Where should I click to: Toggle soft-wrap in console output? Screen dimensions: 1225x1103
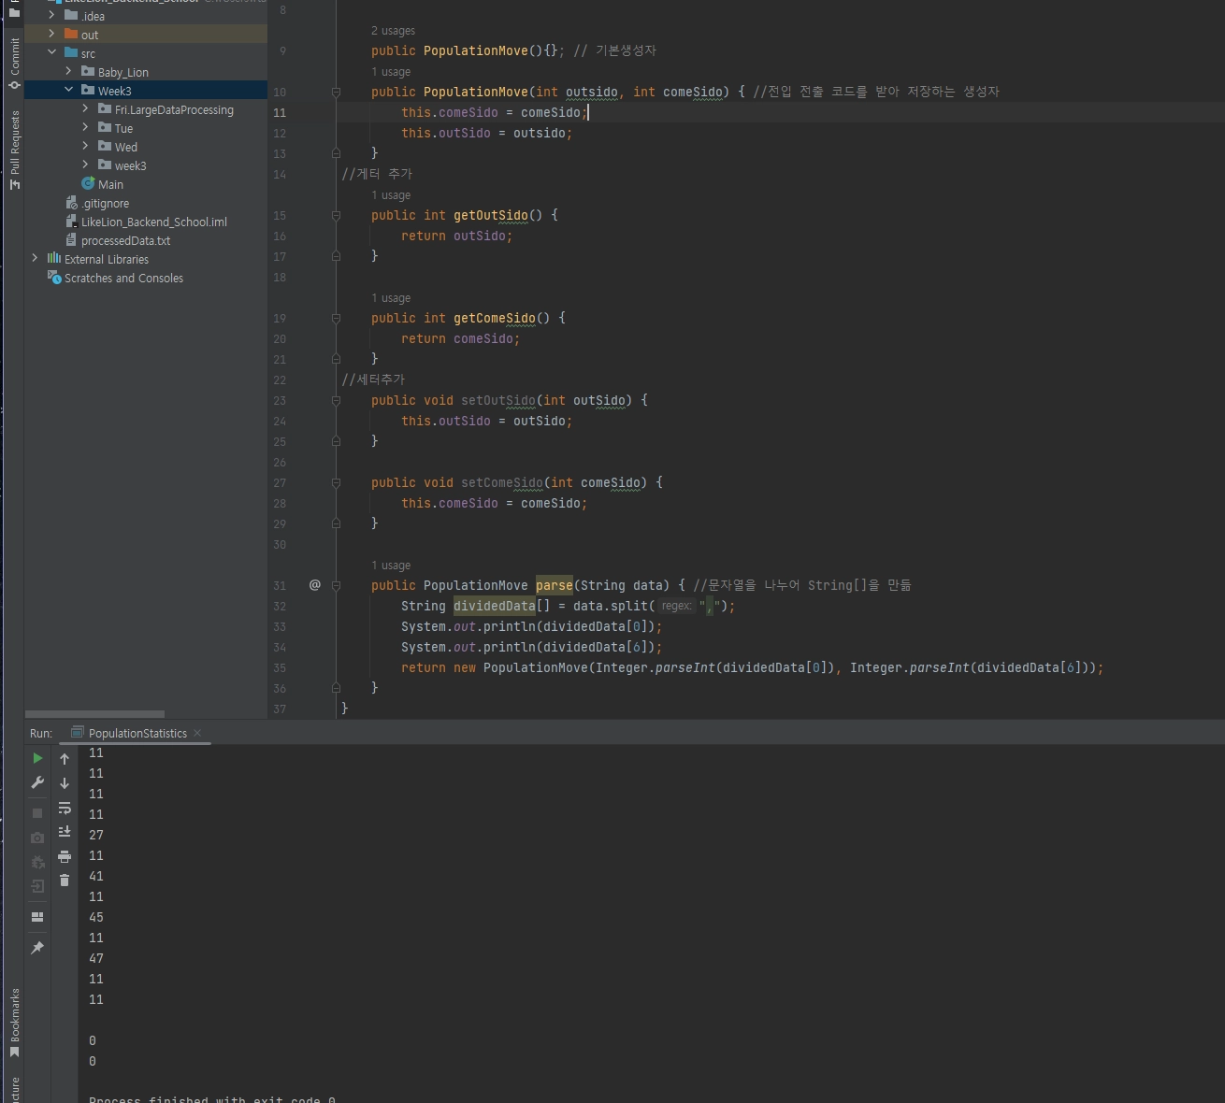pyautogui.click(x=65, y=808)
